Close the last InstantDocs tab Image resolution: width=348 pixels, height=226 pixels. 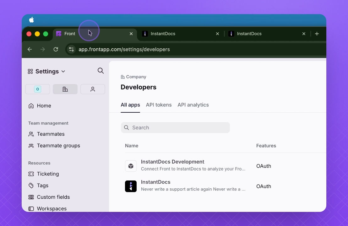click(x=304, y=34)
